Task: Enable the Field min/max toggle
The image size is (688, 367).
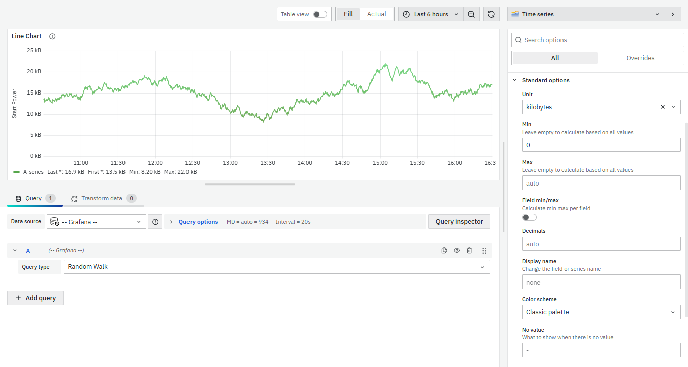Action: tap(529, 217)
